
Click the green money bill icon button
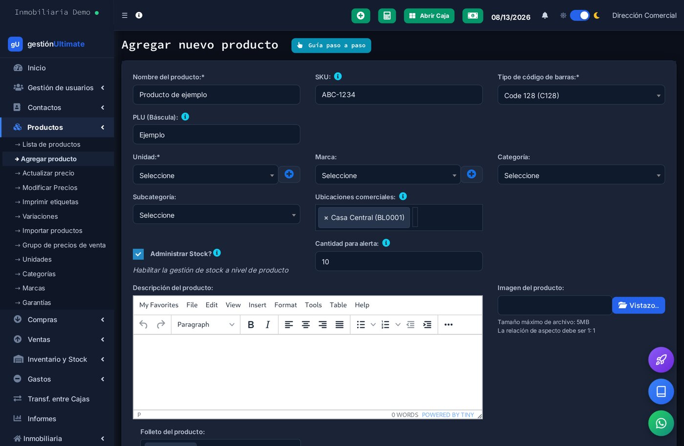[472, 16]
